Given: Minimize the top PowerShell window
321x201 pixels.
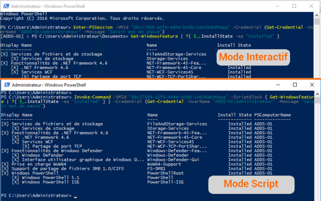Looking at the screenshot, I should pos(277,6).
